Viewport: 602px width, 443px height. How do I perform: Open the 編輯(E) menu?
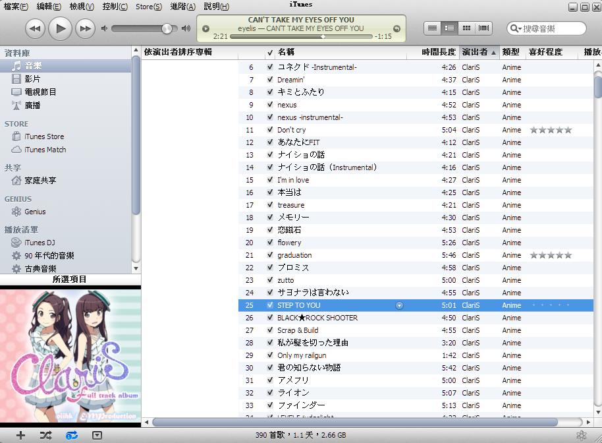(49, 7)
